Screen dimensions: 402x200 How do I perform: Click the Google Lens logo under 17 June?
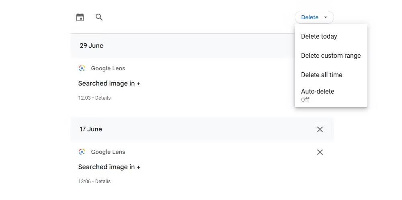pyautogui.click(x=82, y=152)
